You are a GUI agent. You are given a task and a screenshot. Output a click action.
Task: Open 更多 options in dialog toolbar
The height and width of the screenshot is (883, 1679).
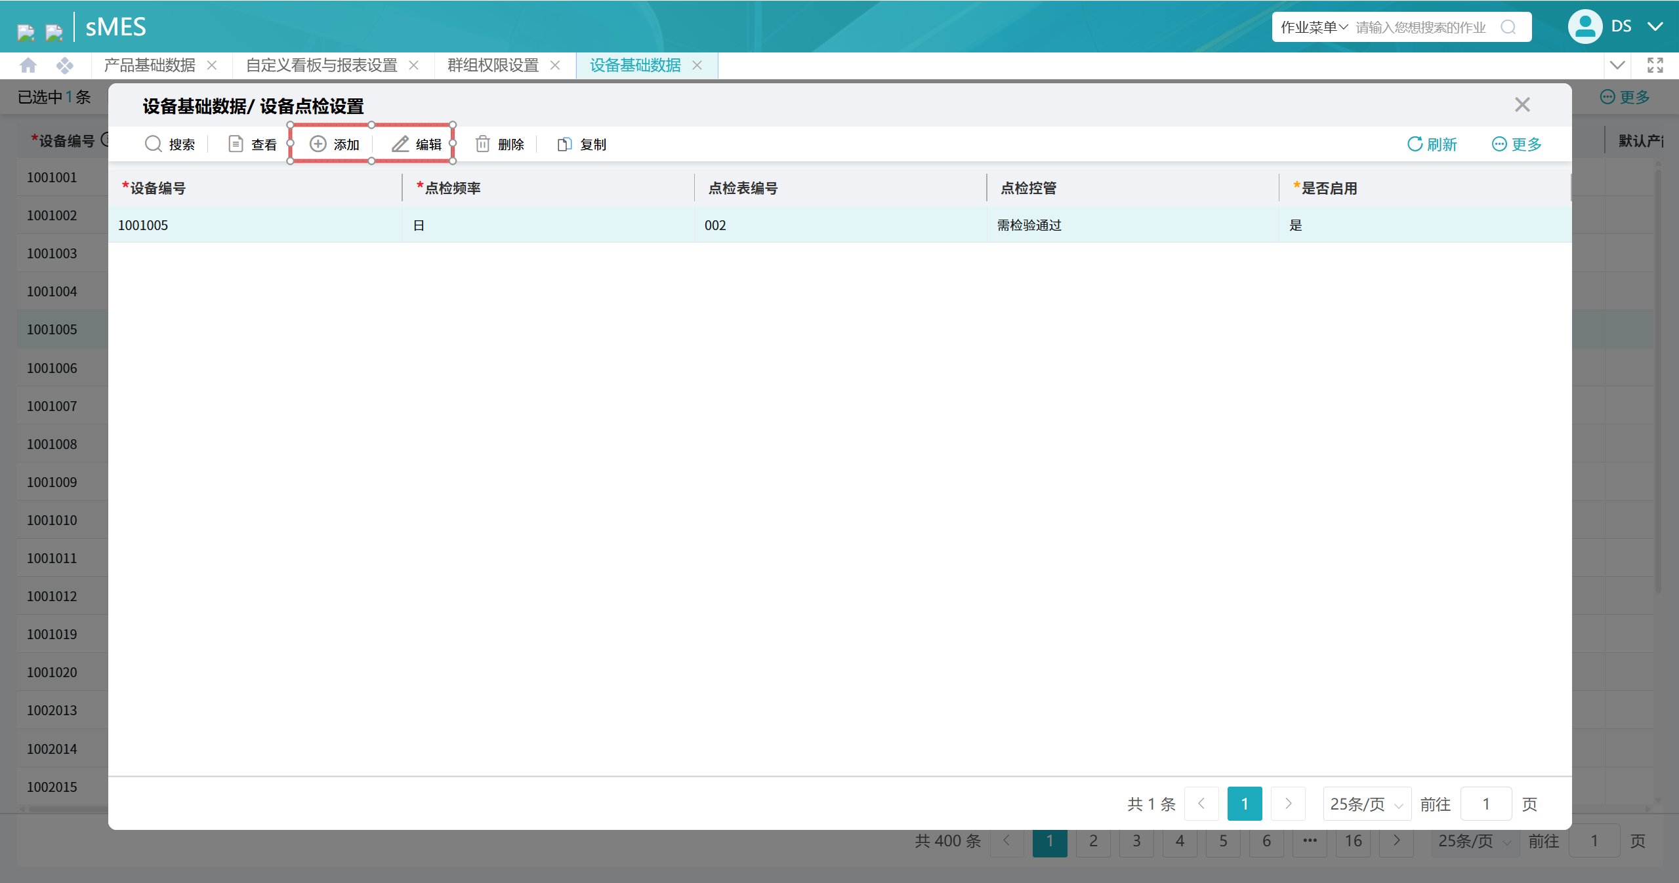pyautogui.click(x=1516, y=144)
